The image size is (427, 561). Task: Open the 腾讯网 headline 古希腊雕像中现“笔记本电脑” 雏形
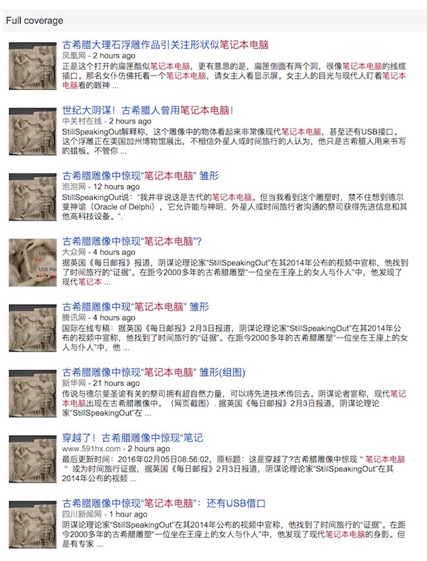136,307
